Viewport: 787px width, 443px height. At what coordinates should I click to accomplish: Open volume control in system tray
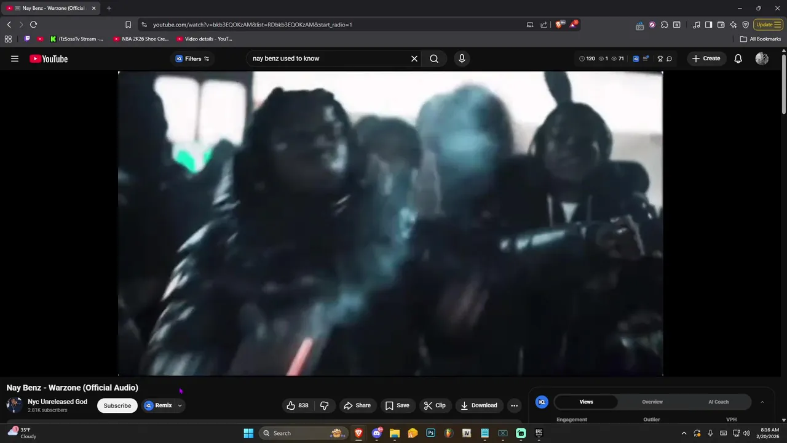point(746,433)
